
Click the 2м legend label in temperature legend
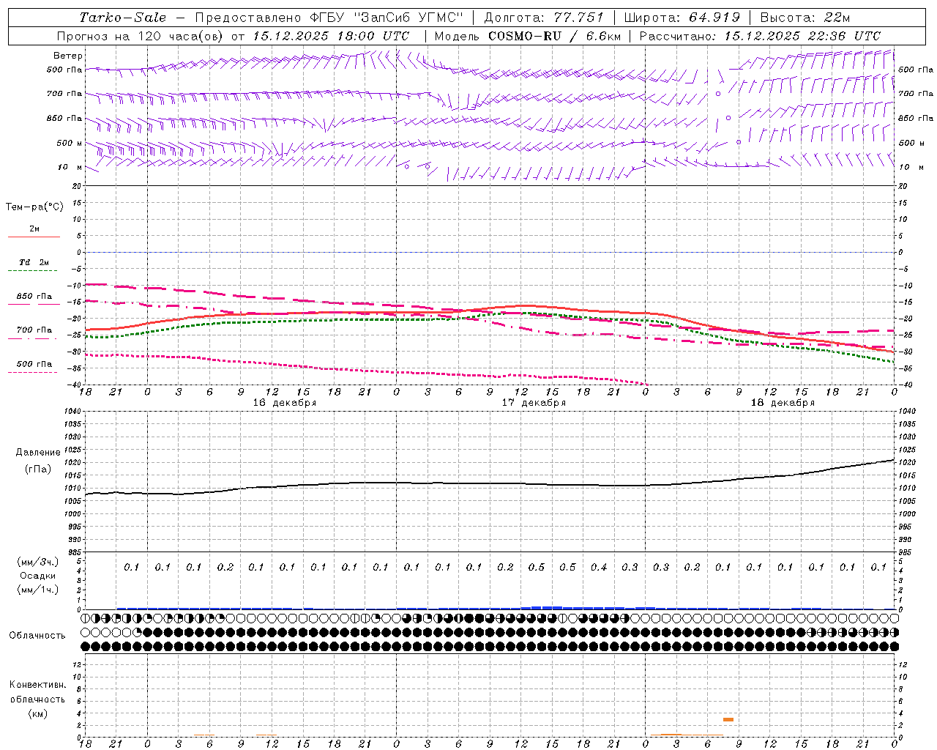(x=34, y=229)
